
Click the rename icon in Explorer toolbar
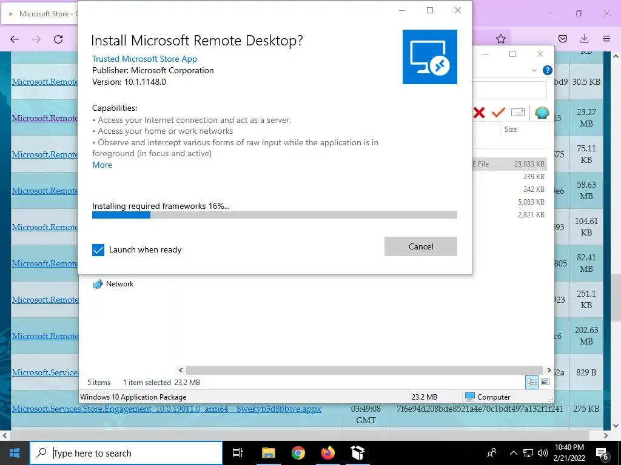click(x=518, y=113)
